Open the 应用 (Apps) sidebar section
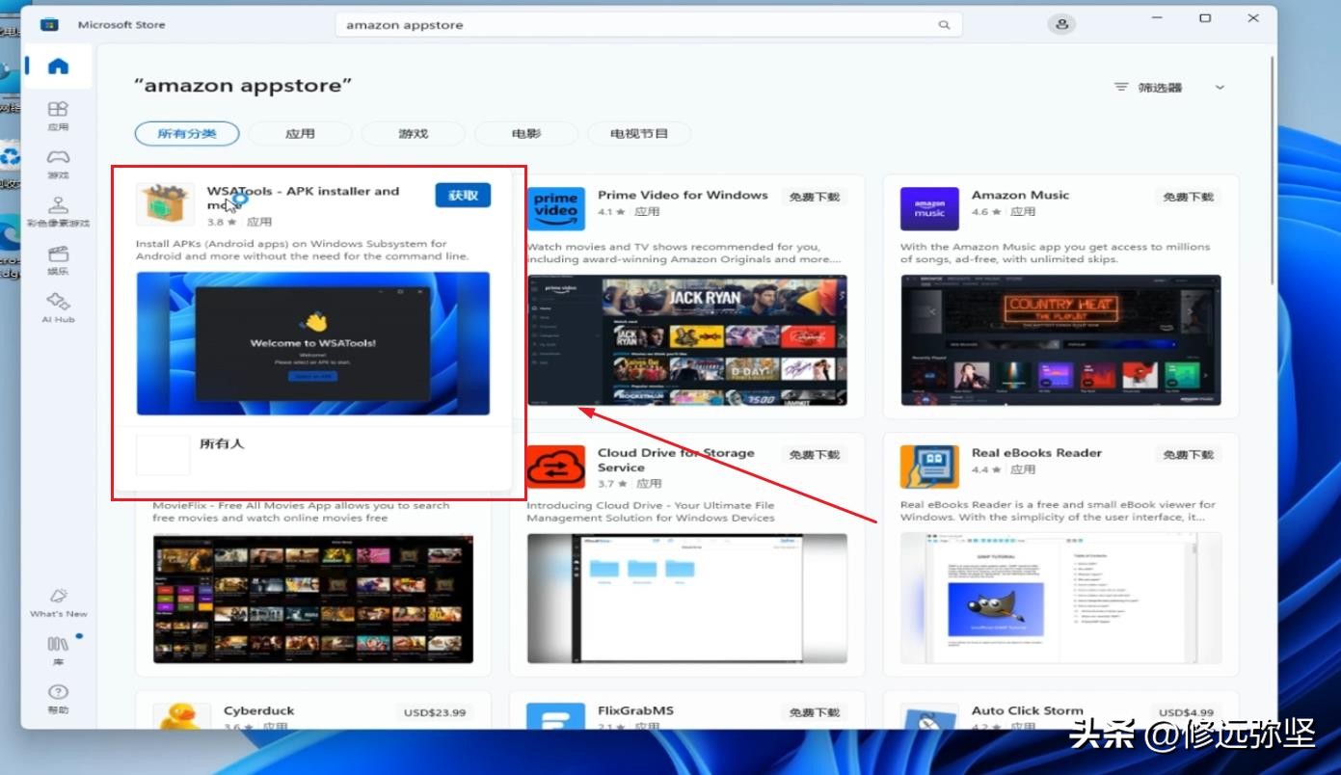The width and height of the screenshot is (1341, 775). click(58, 115)
